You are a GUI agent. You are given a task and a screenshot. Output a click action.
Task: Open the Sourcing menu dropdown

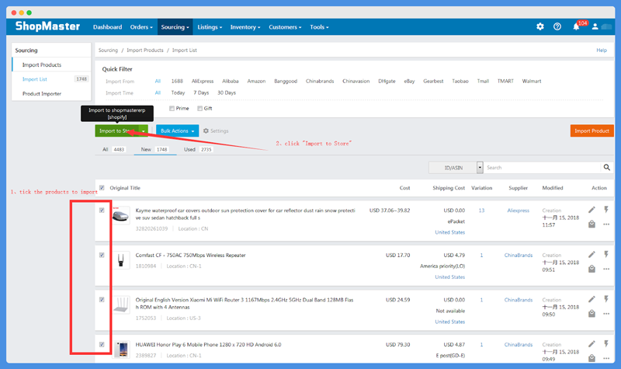point(175,27)
